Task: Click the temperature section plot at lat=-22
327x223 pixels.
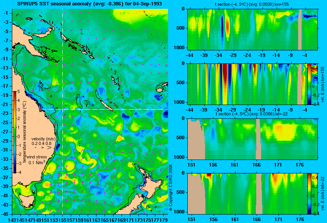Action: click(252, 139)
